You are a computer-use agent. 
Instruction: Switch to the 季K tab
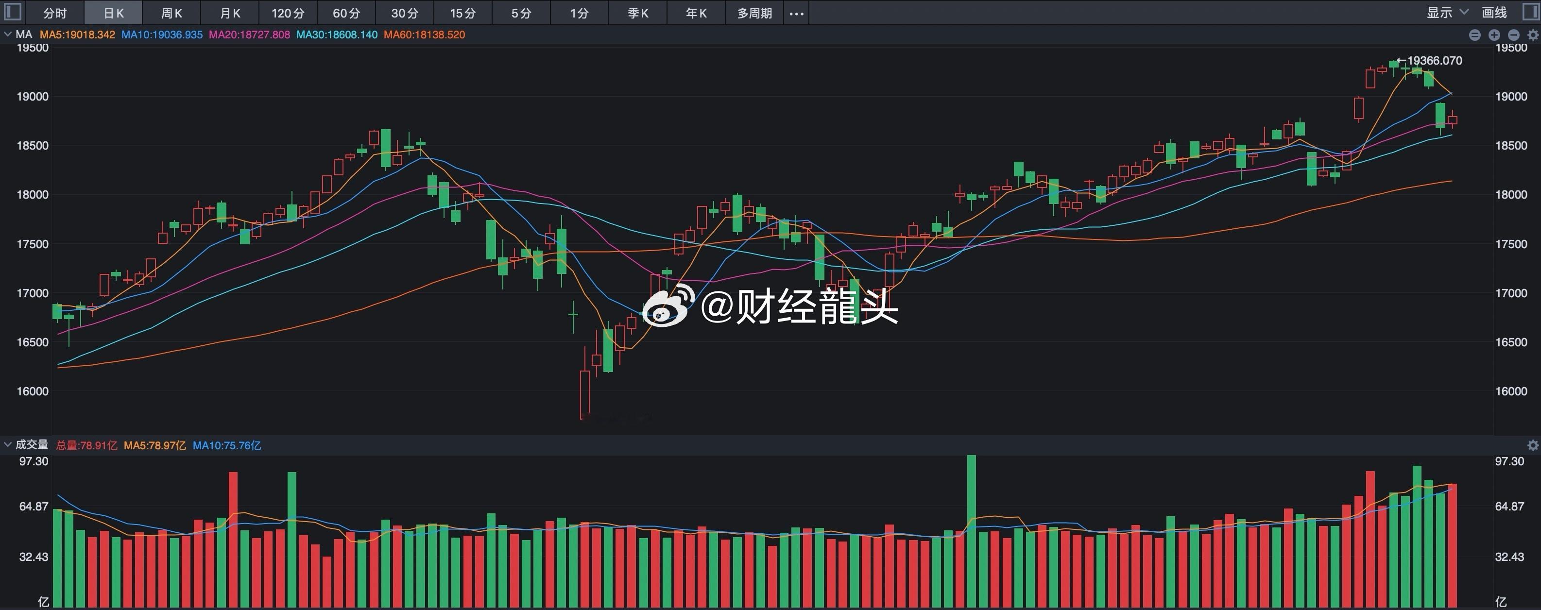tap(638, 13)
